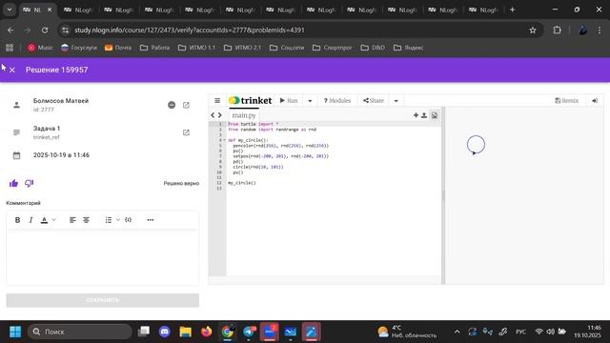Insert a numbered list in comment
Image resolution: width=610 pixels, height=343 pixels.
pyautogui.click(x=109, y=220)
